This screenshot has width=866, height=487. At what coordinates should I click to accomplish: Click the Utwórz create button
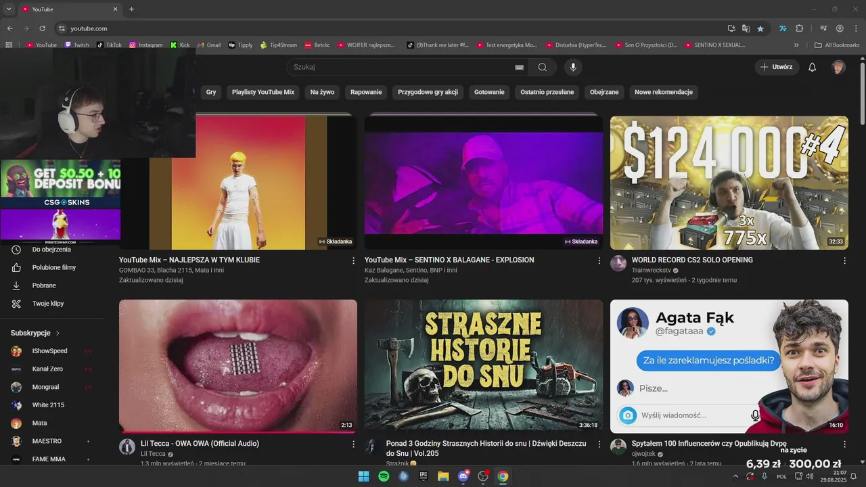coord(777,67)
